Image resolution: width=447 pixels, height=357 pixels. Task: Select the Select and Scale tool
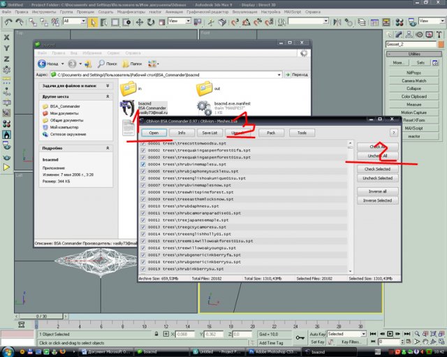(161, 22)
